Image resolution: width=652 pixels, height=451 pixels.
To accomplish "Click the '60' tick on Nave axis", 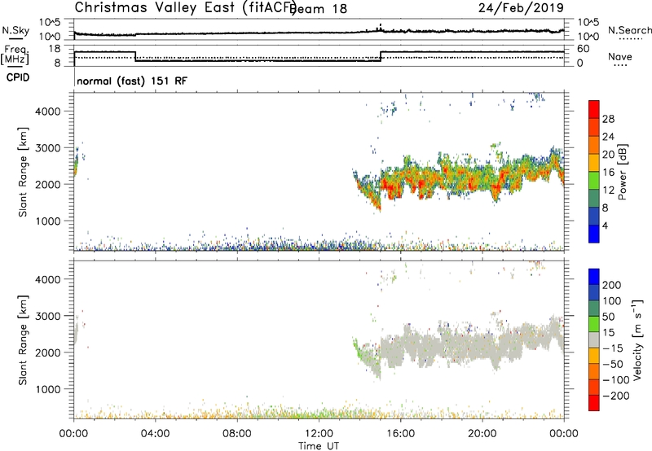I will pos(584,49).
